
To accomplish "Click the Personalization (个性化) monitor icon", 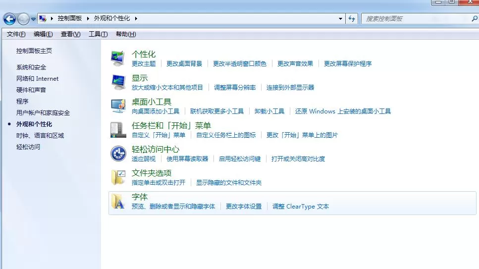I will pos(118,58).
